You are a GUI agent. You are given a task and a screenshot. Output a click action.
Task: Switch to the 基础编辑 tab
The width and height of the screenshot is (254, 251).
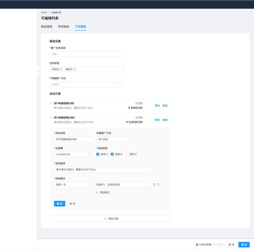(47, 27)
